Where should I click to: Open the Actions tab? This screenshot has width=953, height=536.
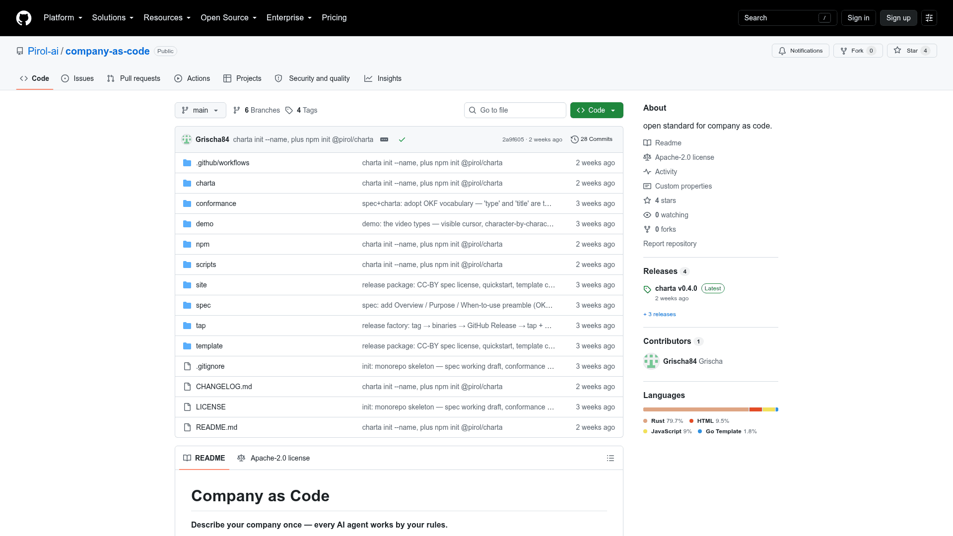pos(192,78)
